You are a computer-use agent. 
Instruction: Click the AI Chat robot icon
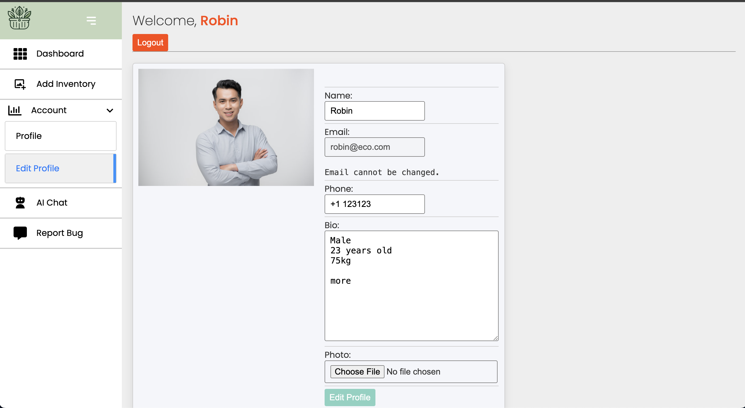coord(20,203)
